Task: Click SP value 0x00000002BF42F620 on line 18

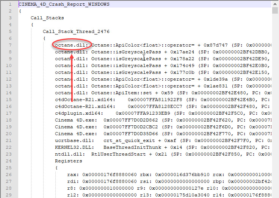Action: coord(204,120)
